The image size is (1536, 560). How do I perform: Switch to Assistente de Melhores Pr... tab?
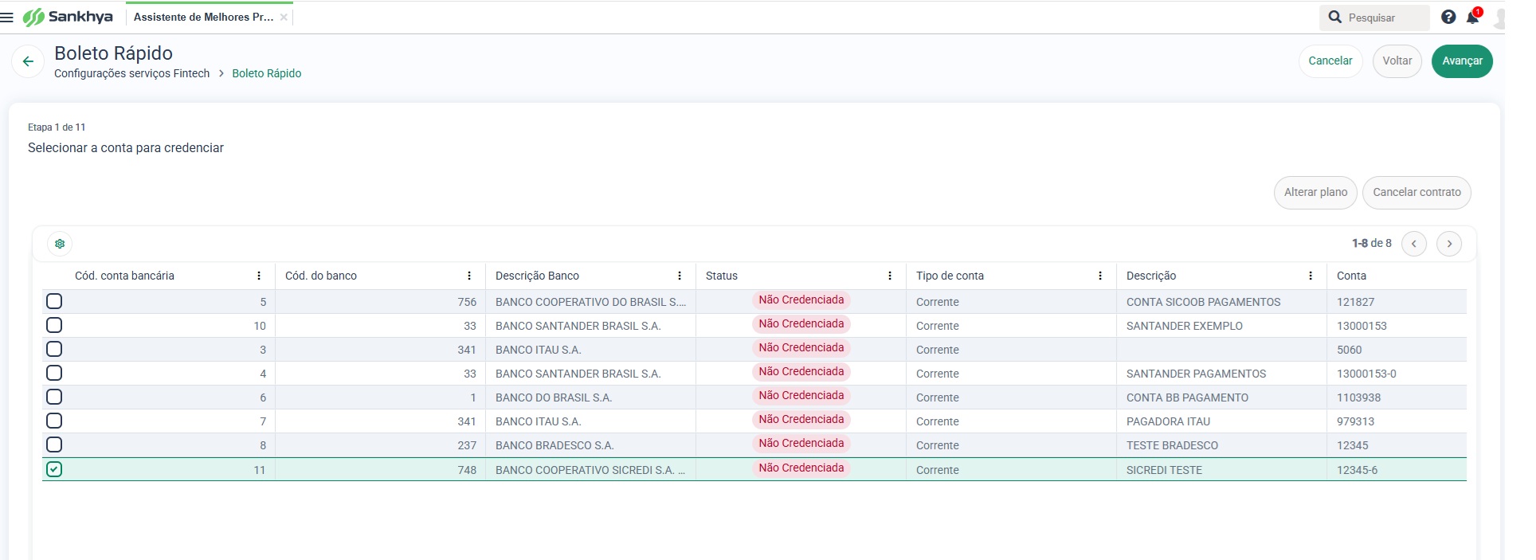click(203, 17)
